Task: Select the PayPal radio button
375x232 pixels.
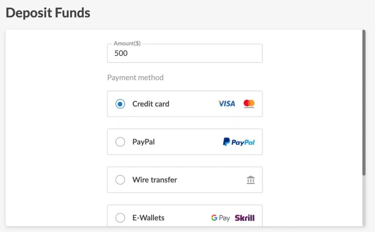Action: (120, 142)
